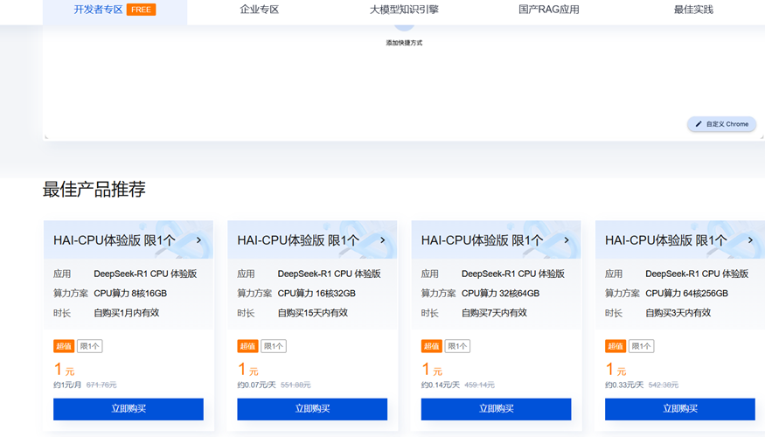The height and width of the screenshot is (437, 765).
Task: Expand the 64核256GB card header chevron
Action: [750, 240]
